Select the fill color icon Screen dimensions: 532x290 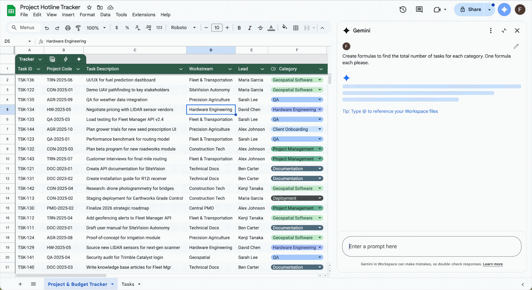(284, 28)
